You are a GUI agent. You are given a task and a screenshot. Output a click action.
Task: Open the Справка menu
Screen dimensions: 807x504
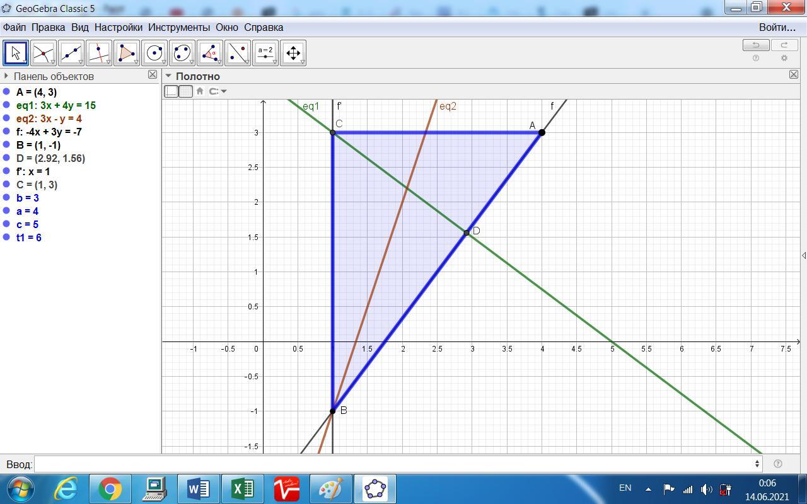pos(264,27)
